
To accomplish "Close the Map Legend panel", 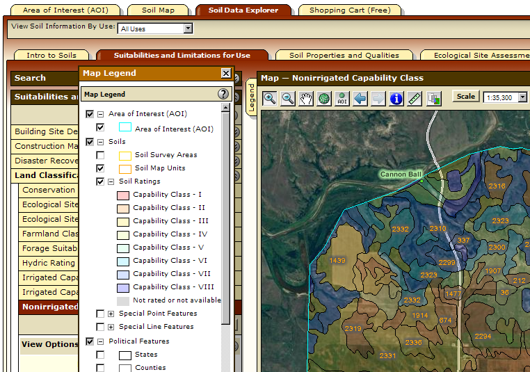I will tap(226, 73).
